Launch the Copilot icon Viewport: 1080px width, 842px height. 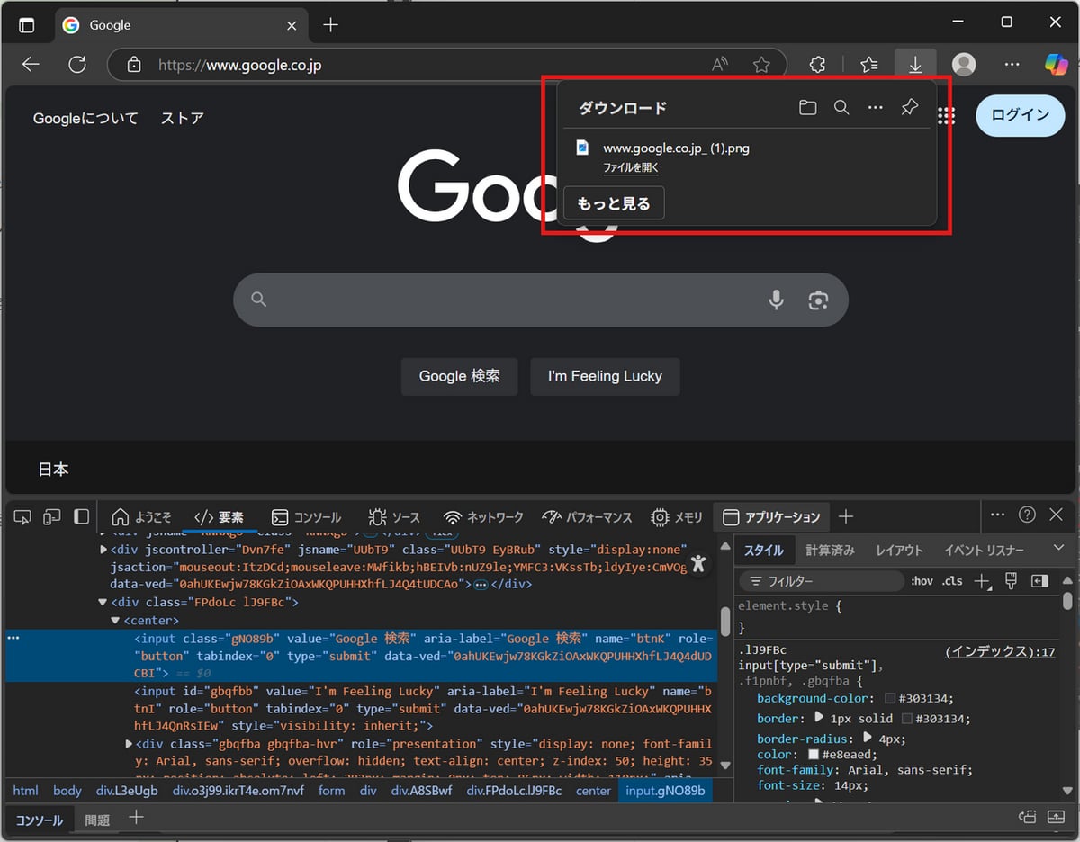click(1056, 65)
